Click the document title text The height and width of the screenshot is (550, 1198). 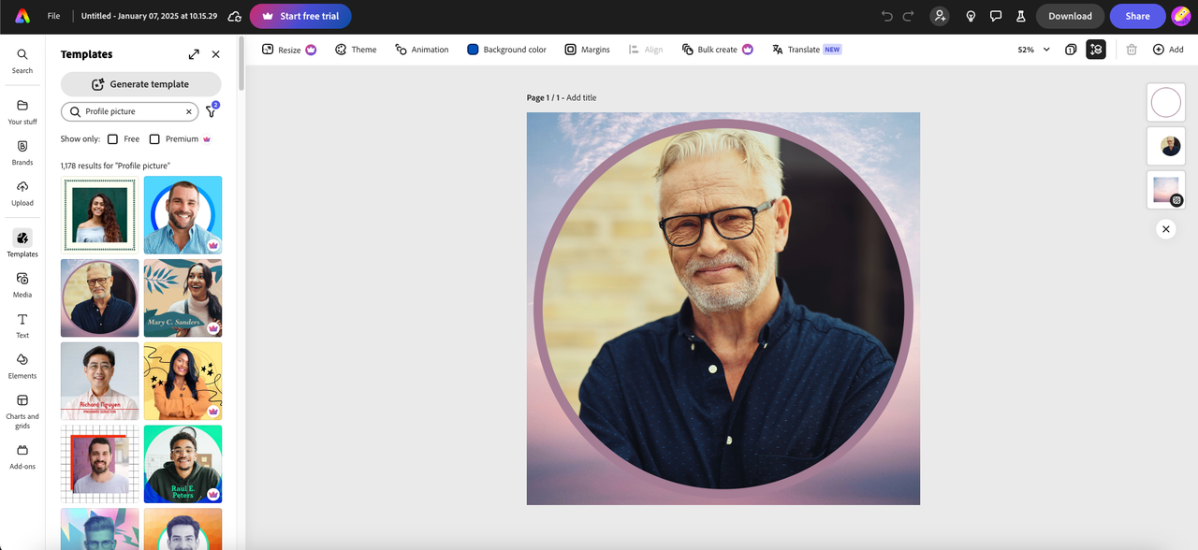click(x=149, y=16)
